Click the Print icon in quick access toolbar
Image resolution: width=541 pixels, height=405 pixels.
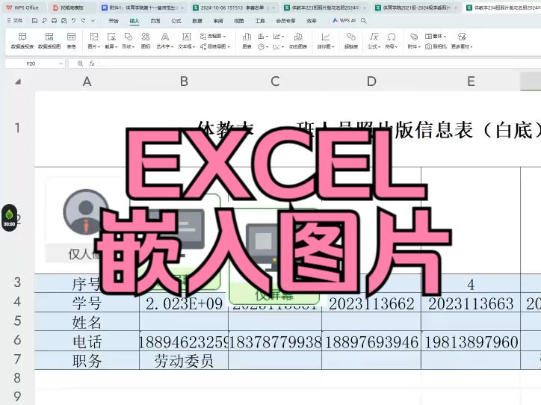[x=54, y=21]
